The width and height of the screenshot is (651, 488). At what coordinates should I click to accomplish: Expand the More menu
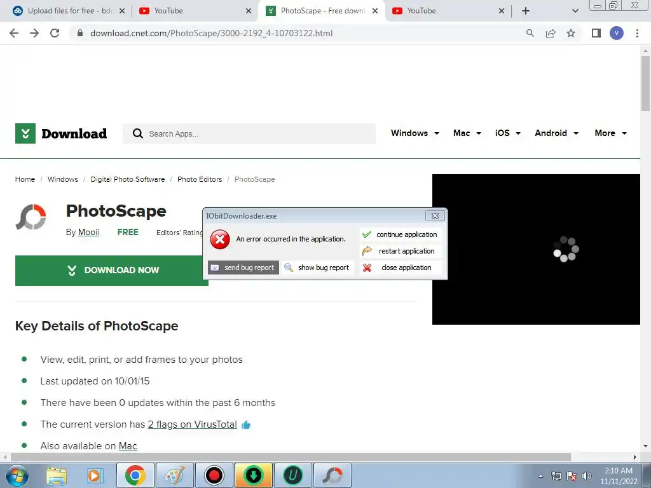pos(611,133)
